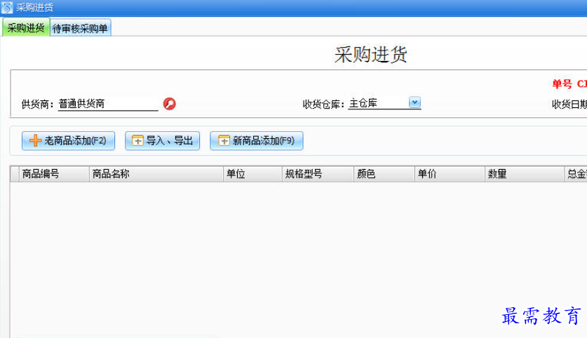Viewport: 587px width, 338px height.
Task: Click the 数量 column header
Action: coord(525,174)
